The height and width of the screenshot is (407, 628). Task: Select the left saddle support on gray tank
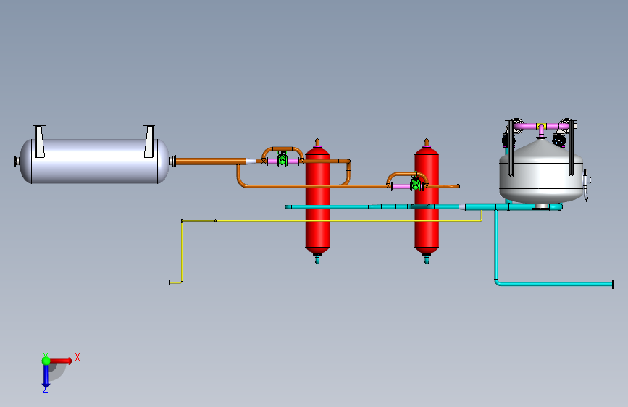coord(40,141)
